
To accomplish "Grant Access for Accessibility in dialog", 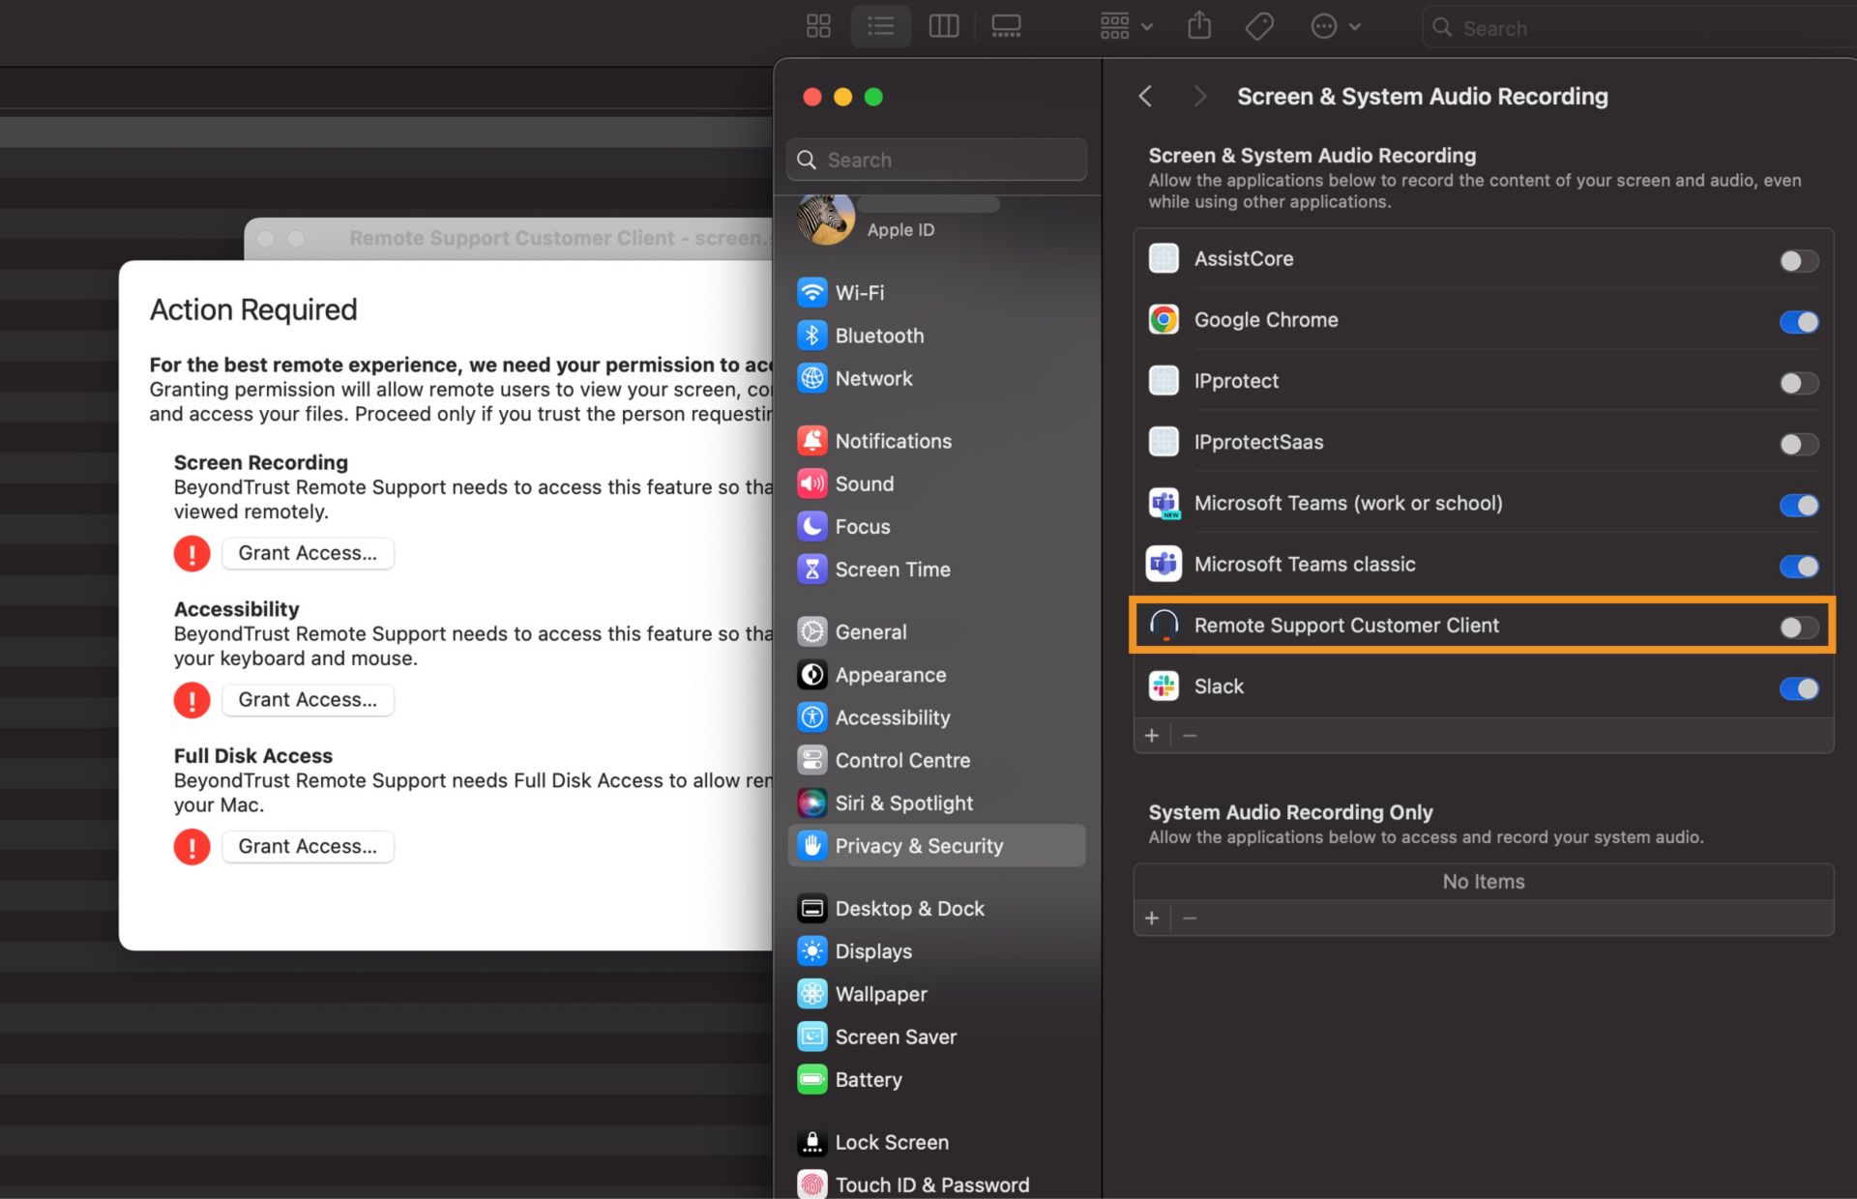I will (x=308, y=699).
